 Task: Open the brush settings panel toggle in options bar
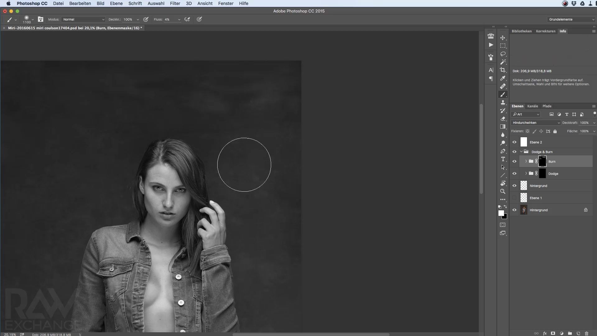[40, 19]
